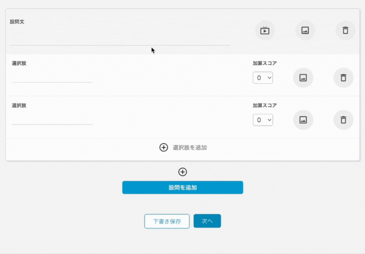Click the plus icon beside 選択肢を追加

pos(164,147)
